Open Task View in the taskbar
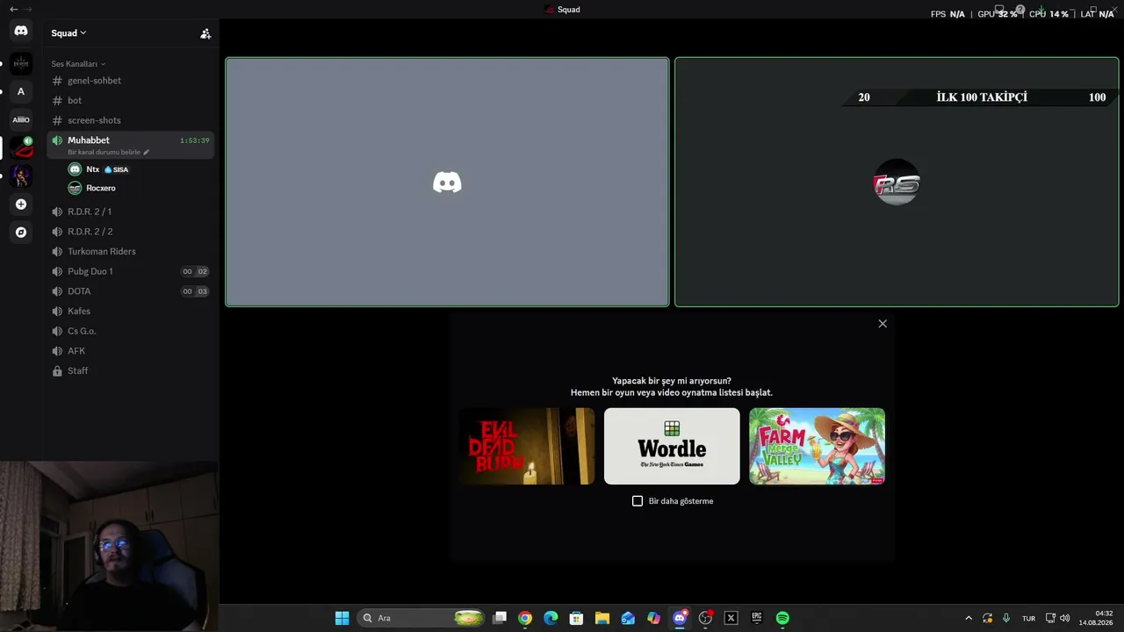The width and height of the screenshot is (1124, 632). pyautogui.click(x=500, y=618)
